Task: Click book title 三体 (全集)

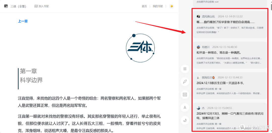Action: pyautogui.click(x=18, y=6)
